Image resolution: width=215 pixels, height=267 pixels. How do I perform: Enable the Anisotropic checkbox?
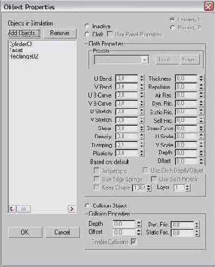(x=97, y=171)
